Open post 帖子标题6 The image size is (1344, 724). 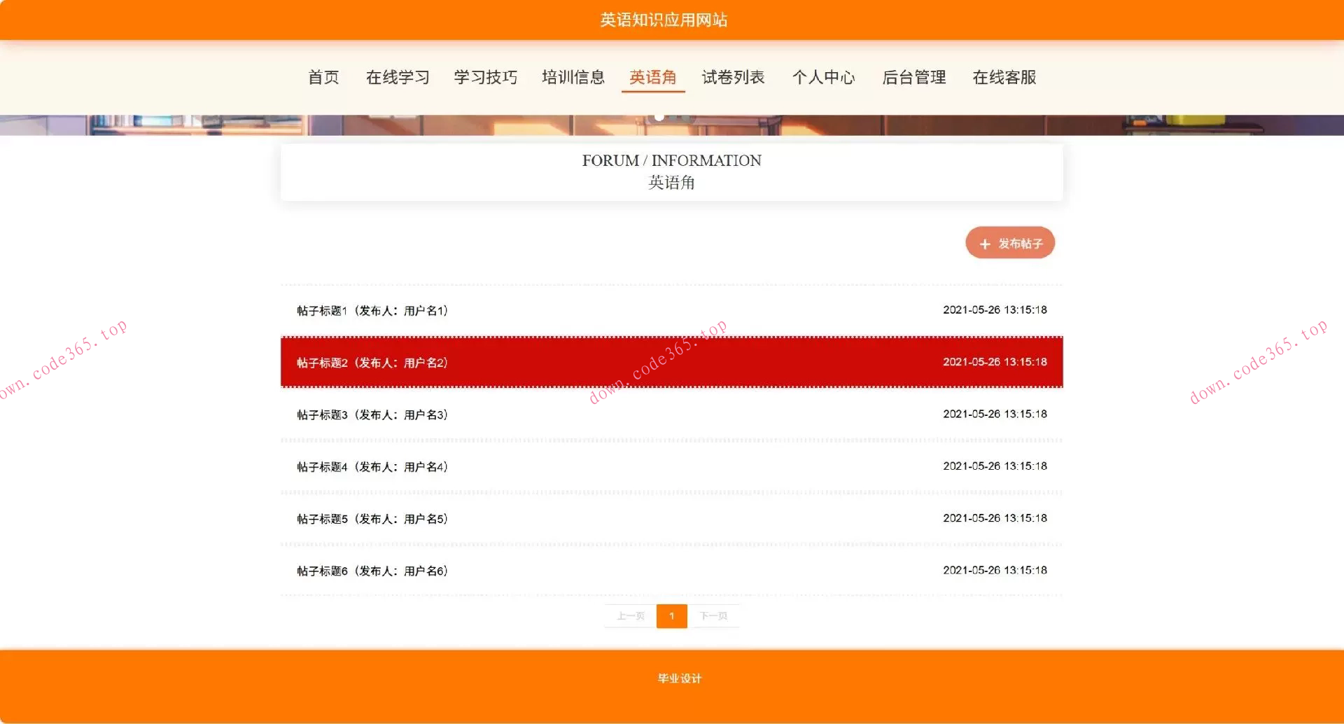coord(371,570)
